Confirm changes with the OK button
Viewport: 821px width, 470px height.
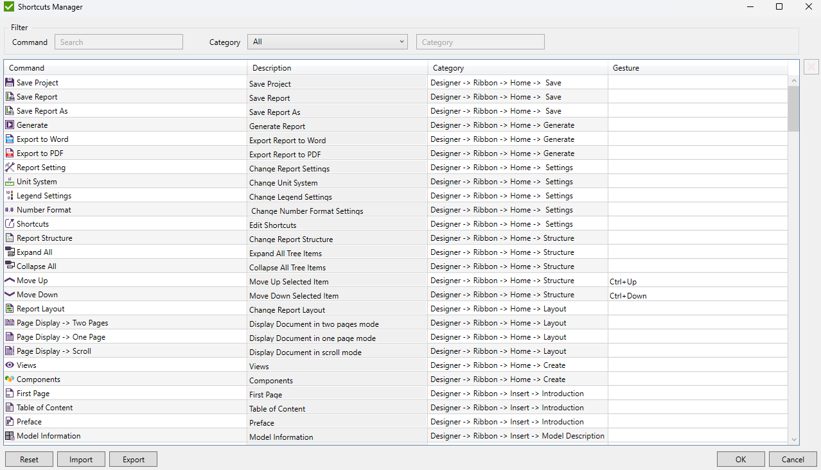741,459
